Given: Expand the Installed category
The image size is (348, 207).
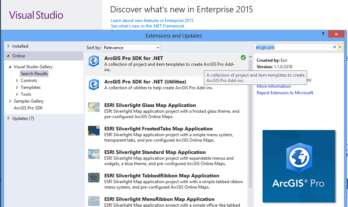Looking at the screenshot, I should (9, 46).
